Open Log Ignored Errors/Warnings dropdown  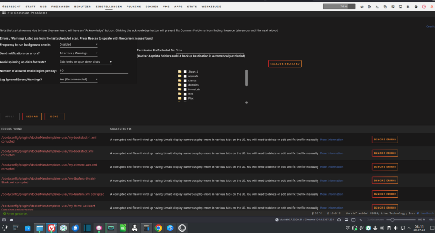pyautogui.click(x=79, y=80)
